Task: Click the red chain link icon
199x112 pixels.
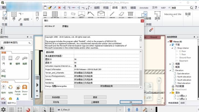Action: (151, 30)
